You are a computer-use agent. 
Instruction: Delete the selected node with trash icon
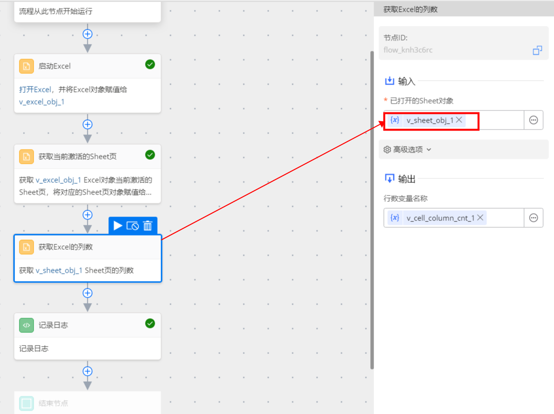(x=148, y=225)
